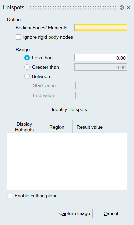Click the Greater than value field
This screenshot has width=134, height=225.
tap(101, 67)
